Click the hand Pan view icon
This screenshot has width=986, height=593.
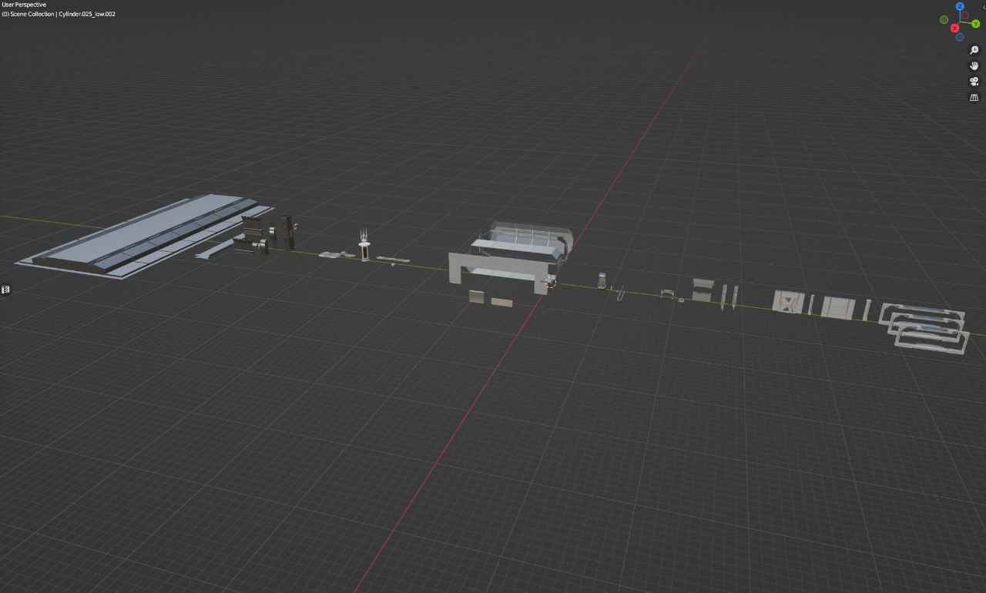974,66
